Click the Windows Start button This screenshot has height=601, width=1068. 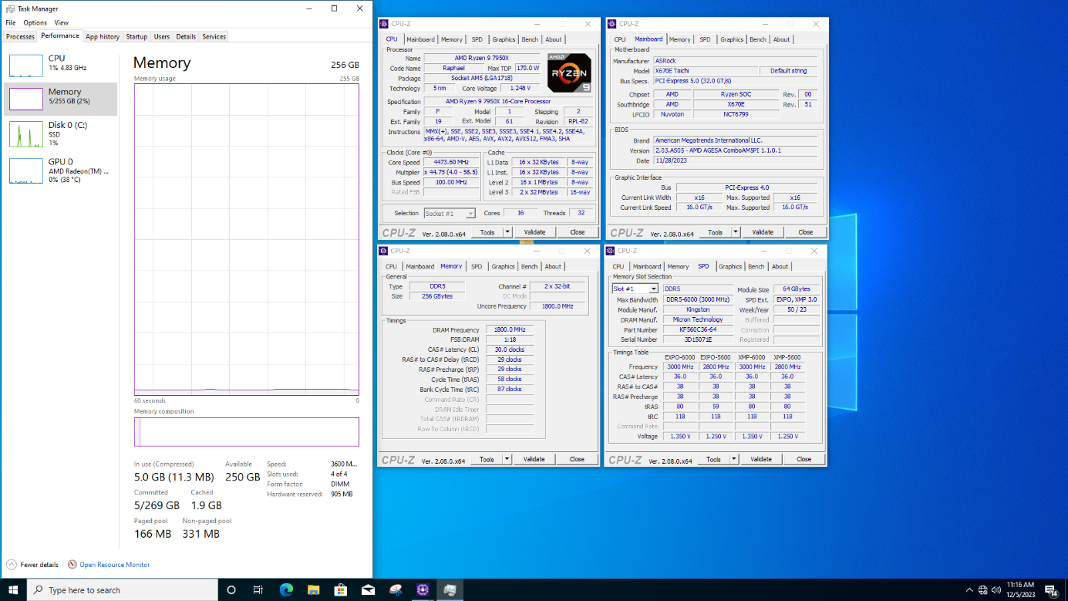pos(13,590)
